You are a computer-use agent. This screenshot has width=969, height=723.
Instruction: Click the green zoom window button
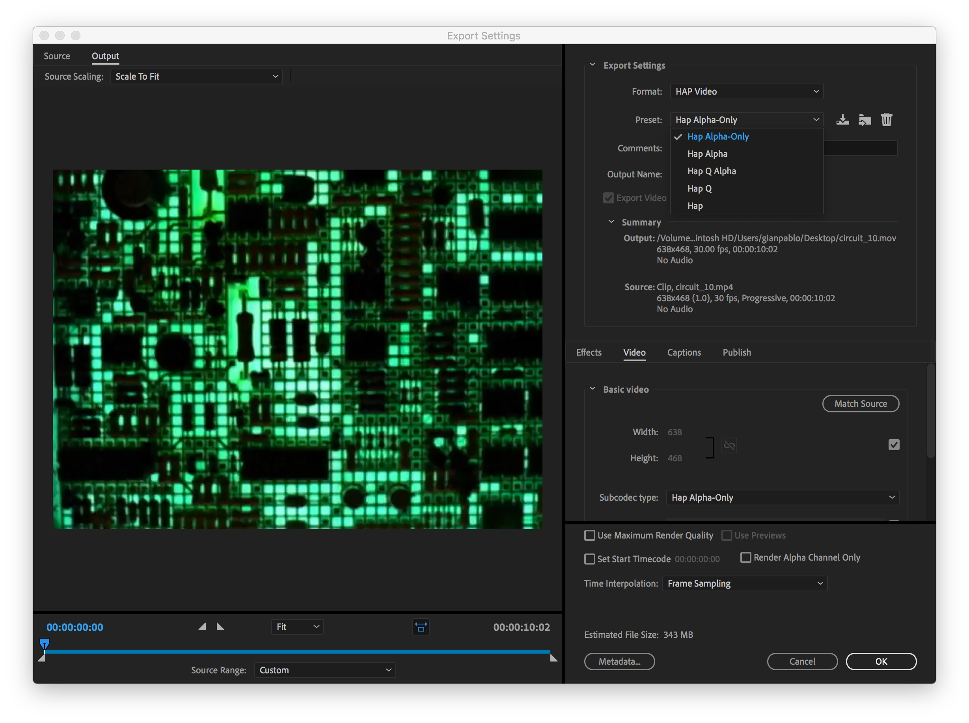point(76,35)
